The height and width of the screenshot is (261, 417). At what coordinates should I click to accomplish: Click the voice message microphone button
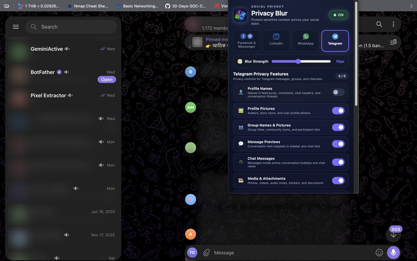click(x=393, y=253)
